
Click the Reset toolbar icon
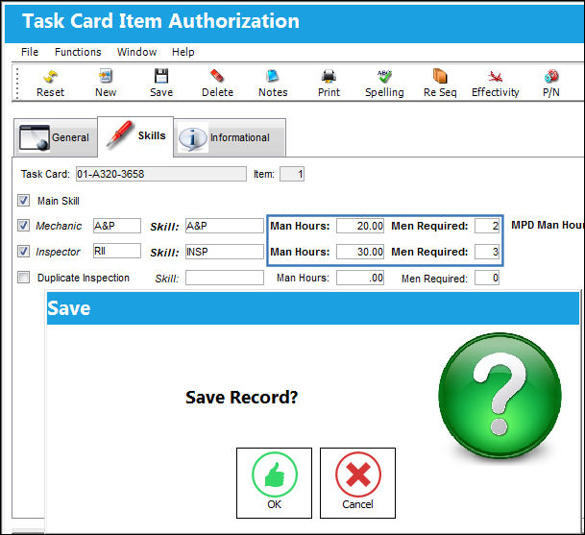50,77
